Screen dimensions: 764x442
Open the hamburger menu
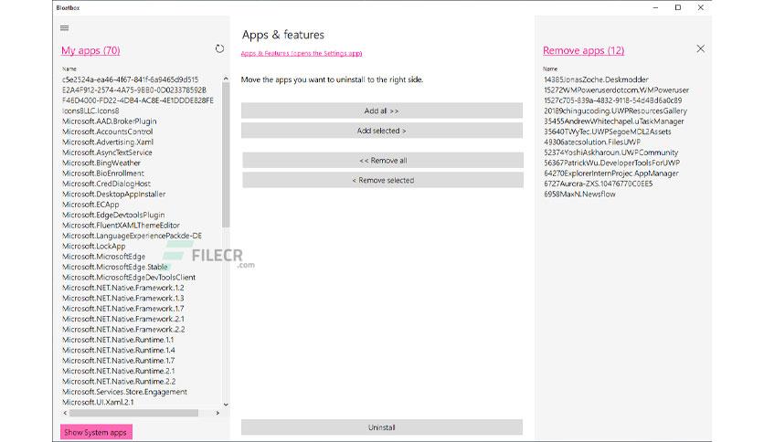pos(64,27)
